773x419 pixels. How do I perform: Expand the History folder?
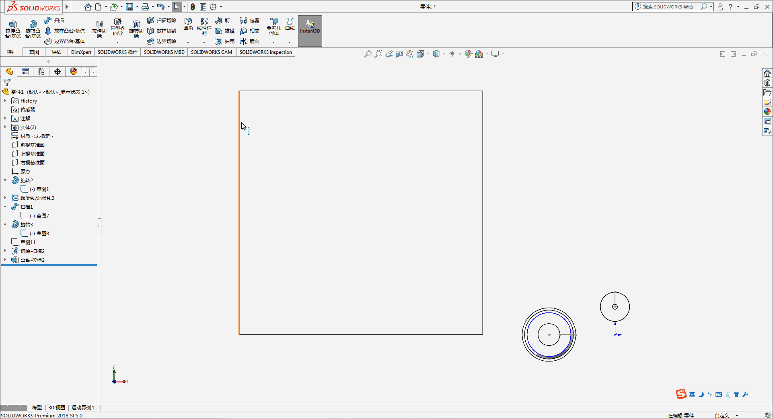(5, 101)
